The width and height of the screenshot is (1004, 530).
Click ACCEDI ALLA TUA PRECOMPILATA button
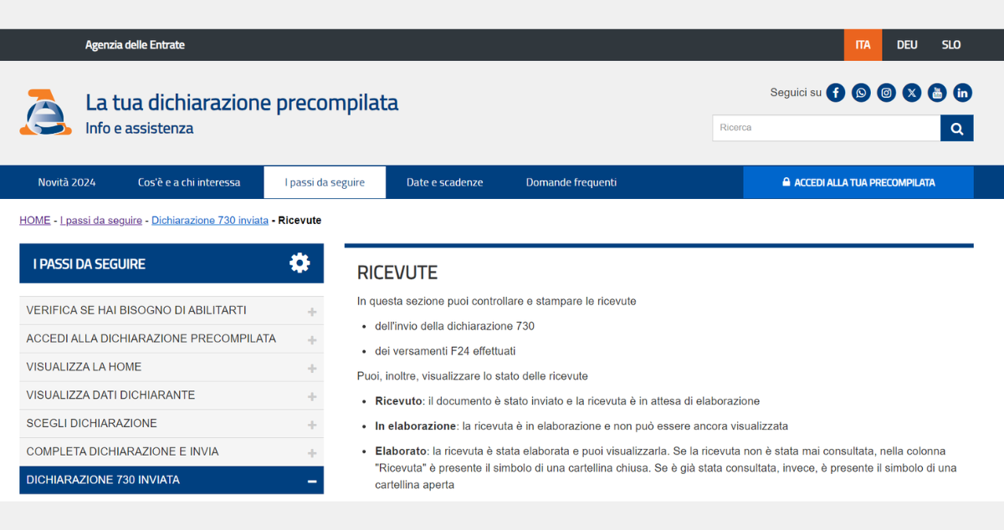click(x=858, y=181)
